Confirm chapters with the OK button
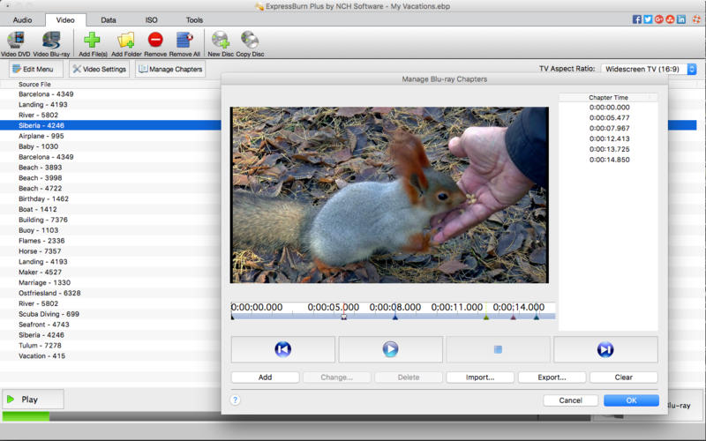The height and width of the screenshot is (441, 706). coord(631,400)
